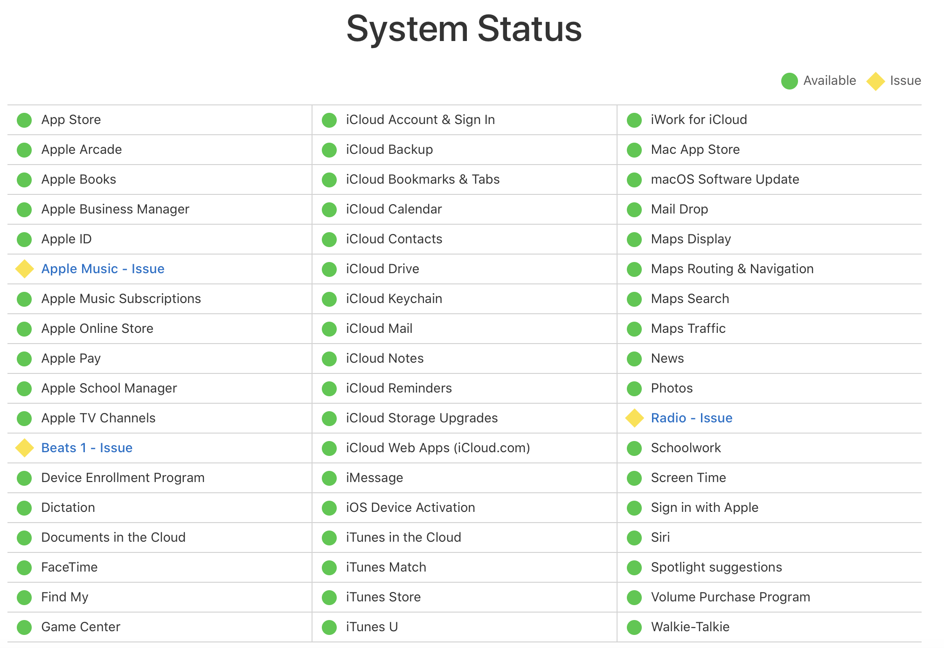Viewport: 944px width, 648px height.
Task: Click the Apple Pay service label
Action: pyautogui.click(x=71, y=358)
